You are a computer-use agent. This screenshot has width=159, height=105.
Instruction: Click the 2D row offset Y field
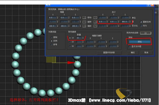101,42
